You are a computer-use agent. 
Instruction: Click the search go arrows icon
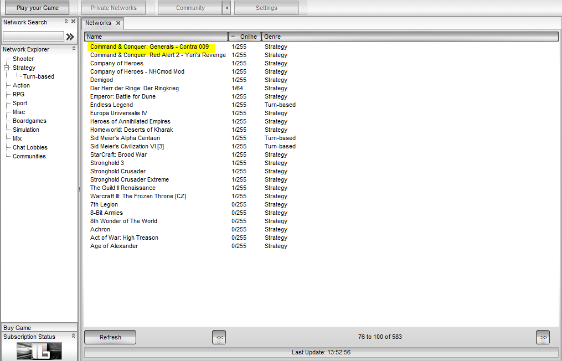pos(70,37)
